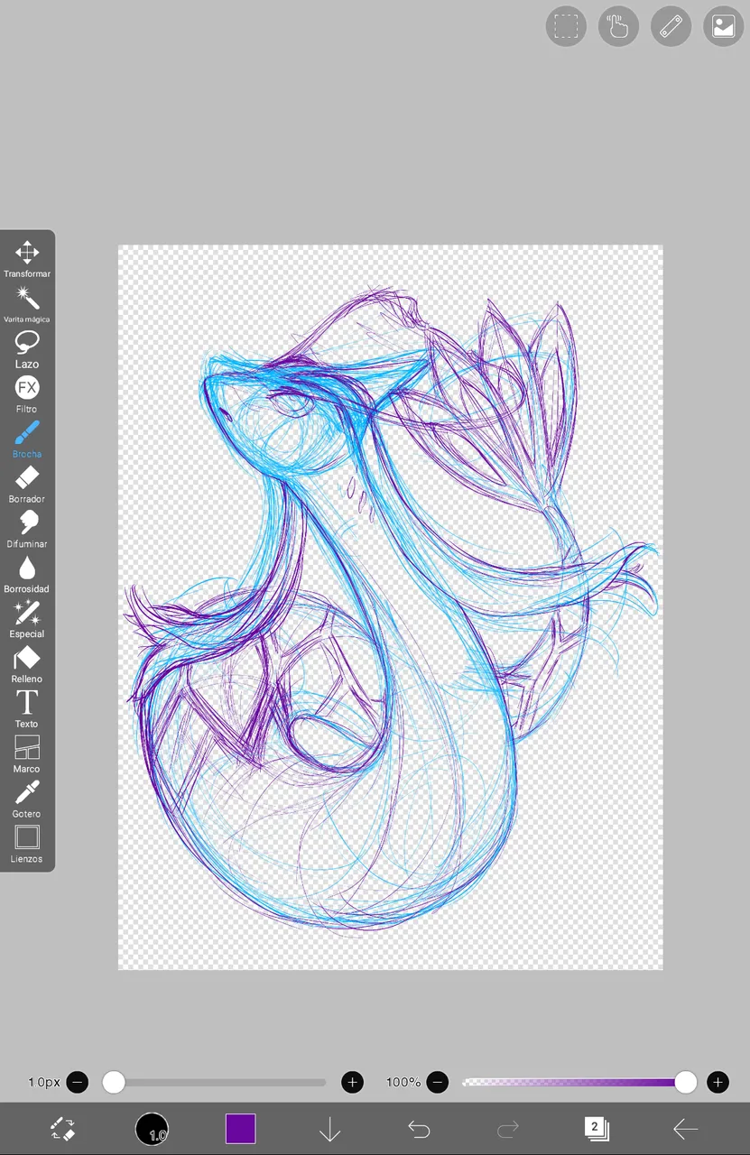Increase brush size with plus button
The height and width of the screenshot is (1155, 750).
click(353, 1082)
